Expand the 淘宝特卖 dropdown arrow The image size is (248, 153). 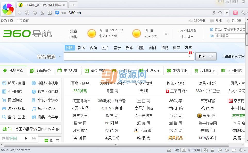coord(89,101)
